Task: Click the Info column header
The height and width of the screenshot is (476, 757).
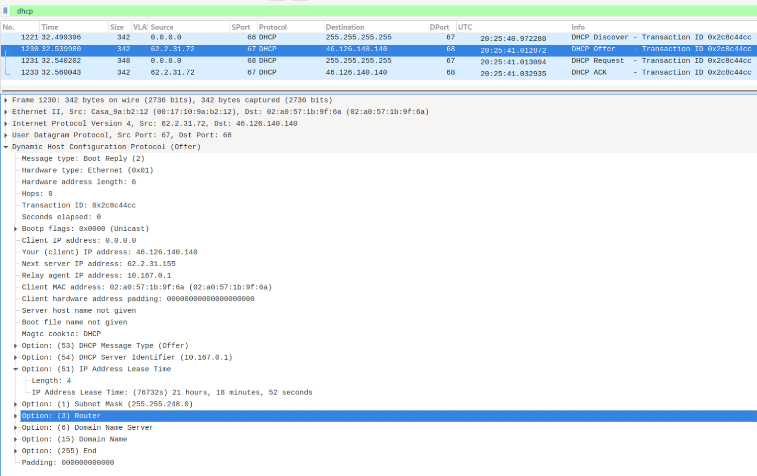Action: tap(662, 27)
